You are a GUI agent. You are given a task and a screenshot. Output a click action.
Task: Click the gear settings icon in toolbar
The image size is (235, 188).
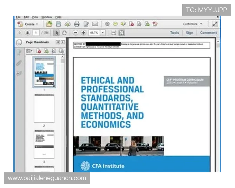(x=107, y=24)
